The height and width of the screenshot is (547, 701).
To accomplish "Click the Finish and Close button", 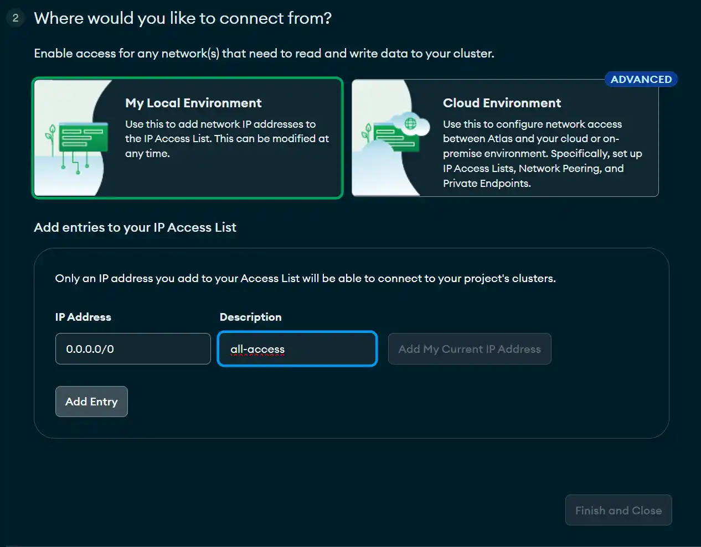I will (x=618, y=510).
